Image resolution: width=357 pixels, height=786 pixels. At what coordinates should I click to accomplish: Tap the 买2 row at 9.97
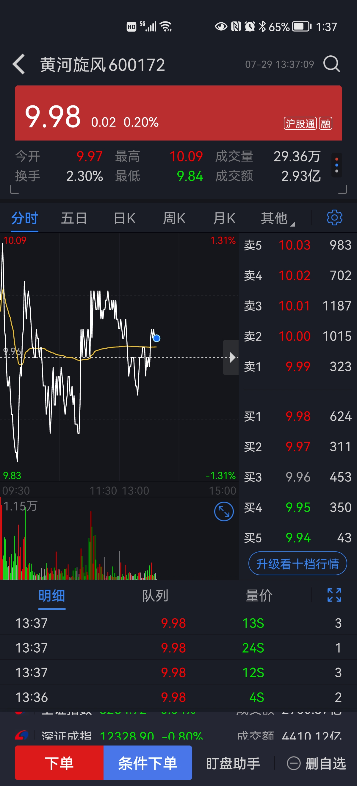coord(298,447)
